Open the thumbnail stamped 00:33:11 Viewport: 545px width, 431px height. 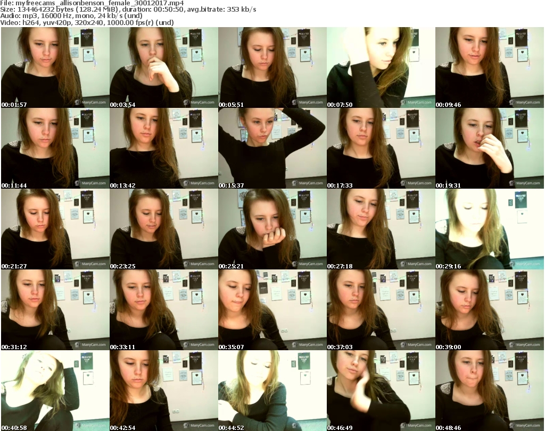tap(164, 310)
